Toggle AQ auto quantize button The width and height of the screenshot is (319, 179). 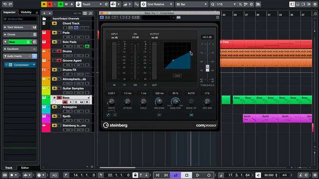point(54,175)
